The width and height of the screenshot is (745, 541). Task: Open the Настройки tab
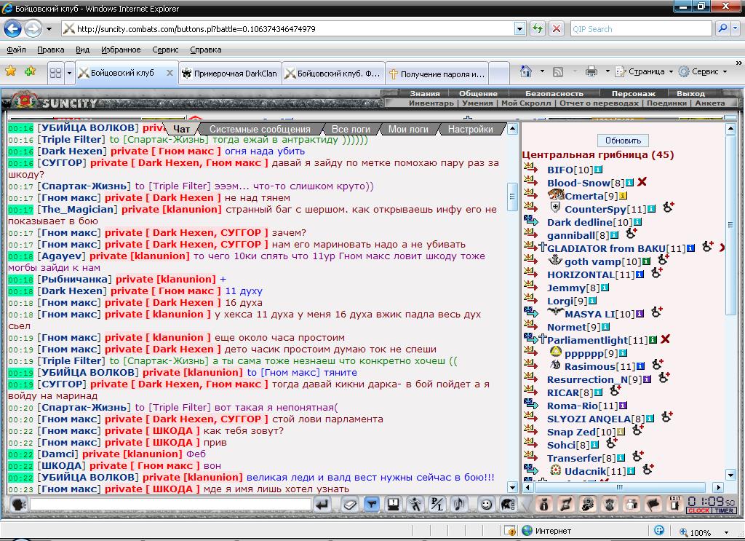click(471, 129)
